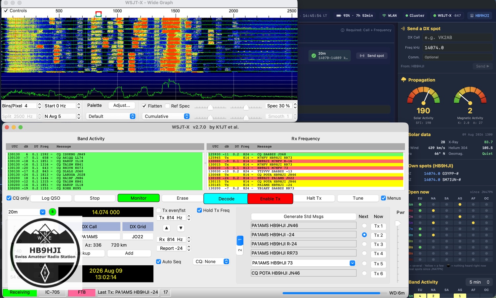Viewport: 496px width, 298px height.
Task: Click the DX Call field showing e.g. VK2AB
Action: 458,38
